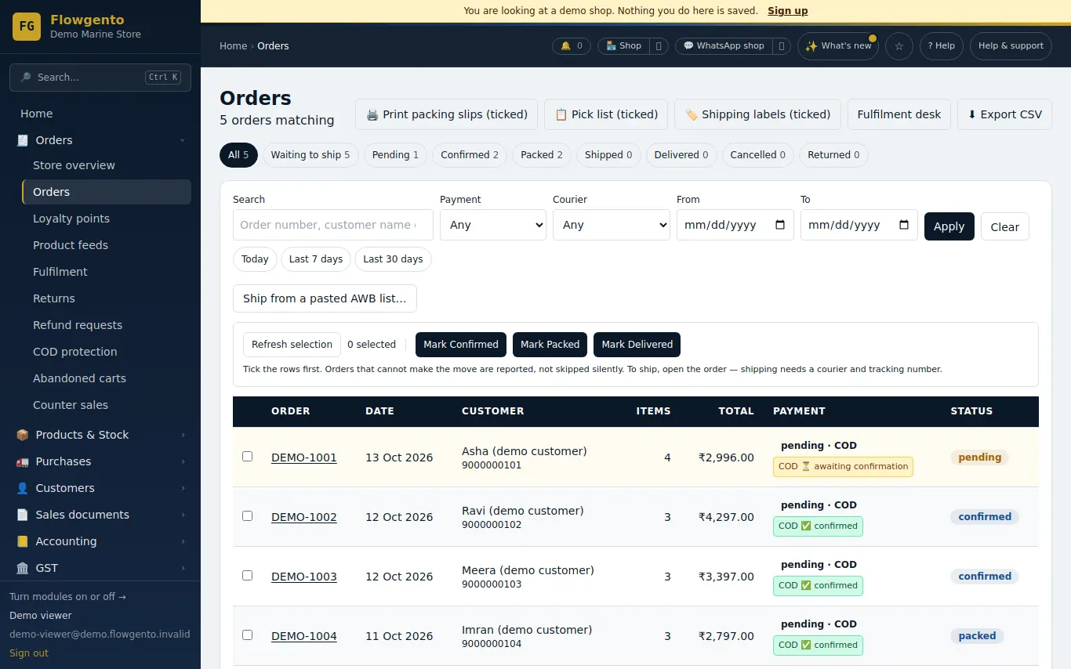Image resolution: width=1071 pixels, height=669 pixels.
Task: Open the WhatsApp shop chat button
Action: click(x=723, y=46)
